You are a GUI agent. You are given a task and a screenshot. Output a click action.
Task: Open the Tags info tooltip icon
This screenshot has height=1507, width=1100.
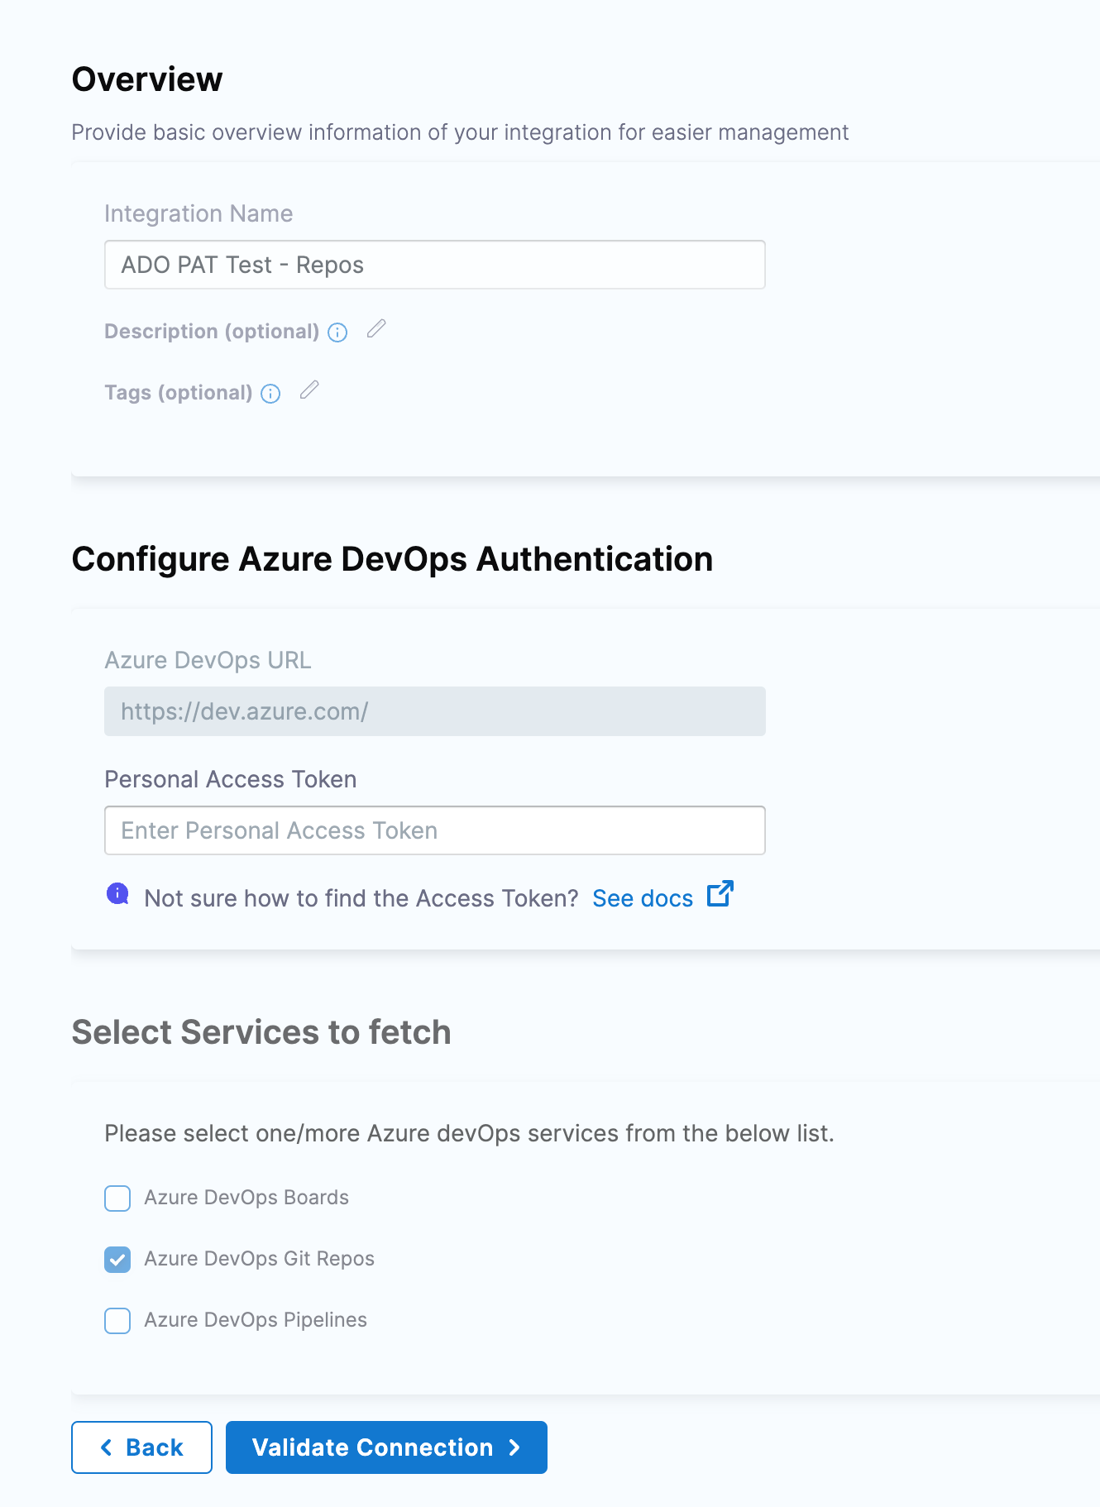pos(270,394)
